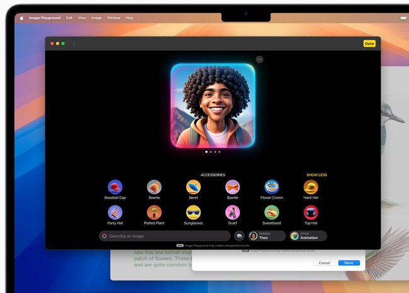
Task: Add the Hard Hat accessory
Action: [x=311, y=187]
